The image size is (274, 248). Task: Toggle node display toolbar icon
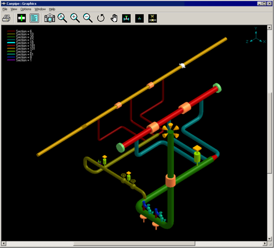coord(153,18)
